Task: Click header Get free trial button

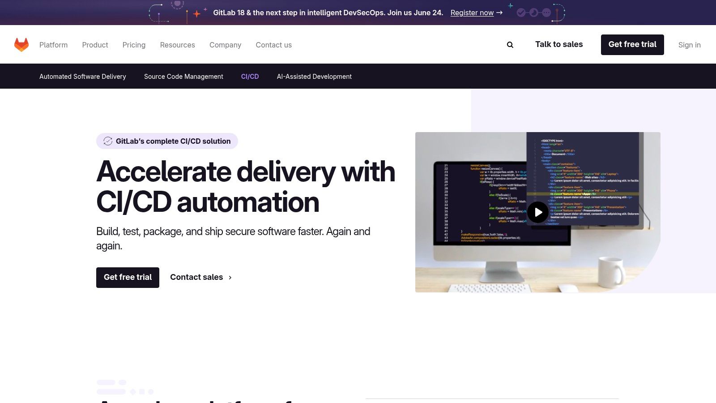Action: point(632,45)
